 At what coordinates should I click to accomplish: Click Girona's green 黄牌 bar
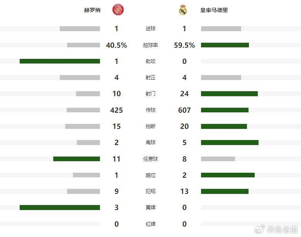(x=60, y=207)
